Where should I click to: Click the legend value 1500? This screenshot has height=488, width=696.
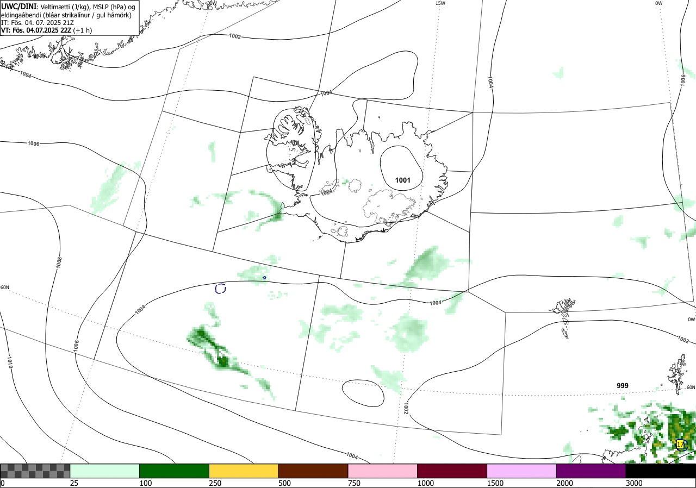(x=495, y=483)
